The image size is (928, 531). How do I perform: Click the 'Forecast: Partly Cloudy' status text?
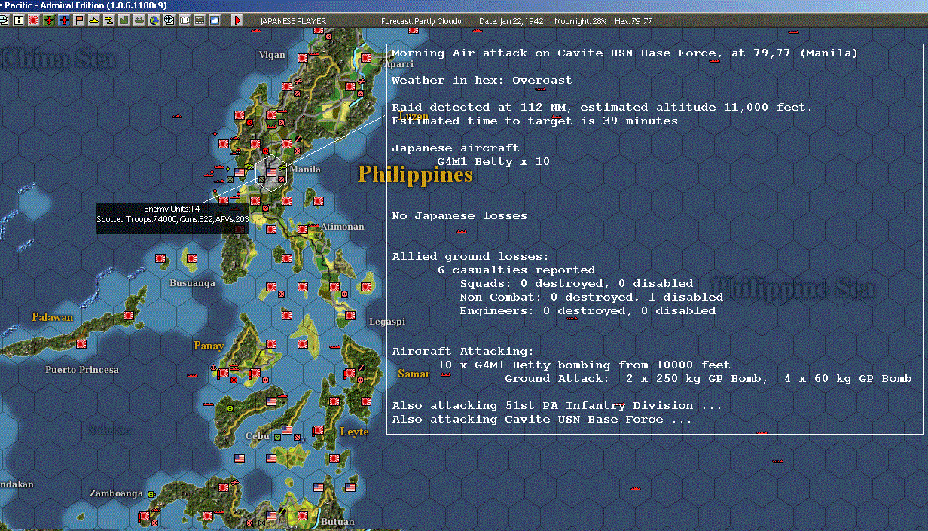[x=422, y=21]
